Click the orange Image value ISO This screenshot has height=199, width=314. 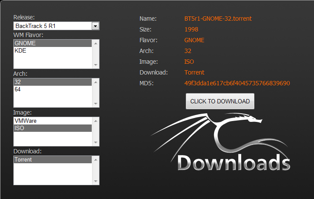[x=189, y=62]
